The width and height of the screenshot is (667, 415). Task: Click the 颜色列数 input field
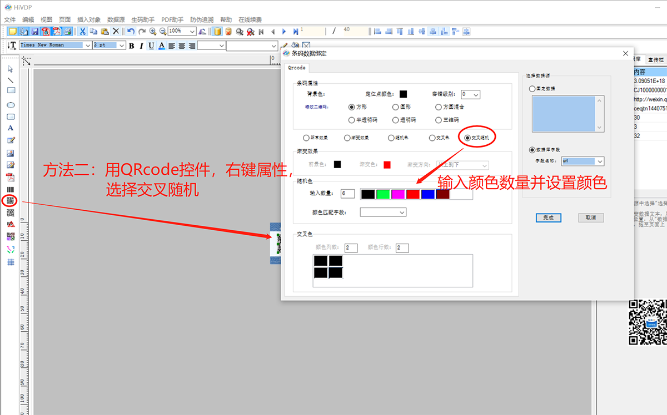(351, 247)
